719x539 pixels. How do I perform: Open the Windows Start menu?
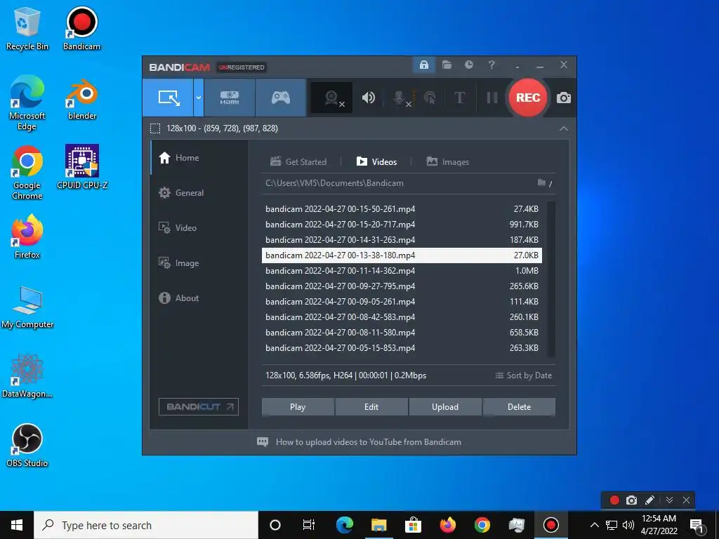pos(17,525)
